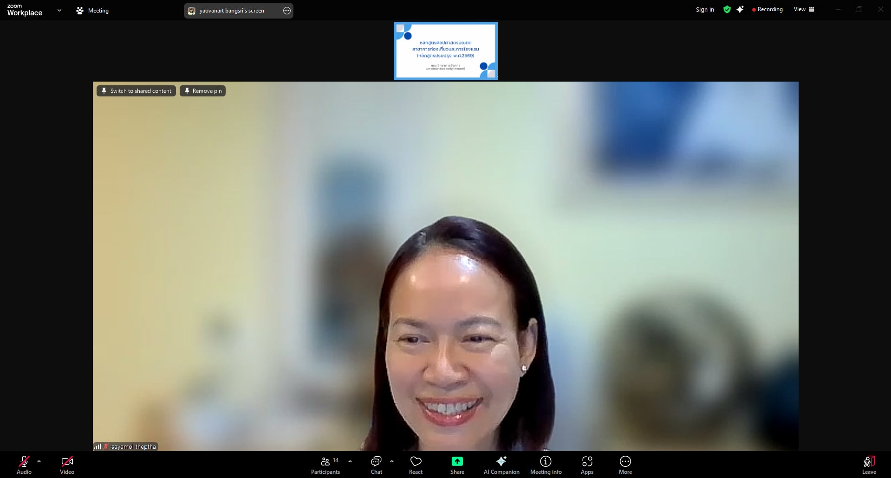Screen dimensions: 891x478
Task: Click Switch to shared content button
Action: click(136, 91)
